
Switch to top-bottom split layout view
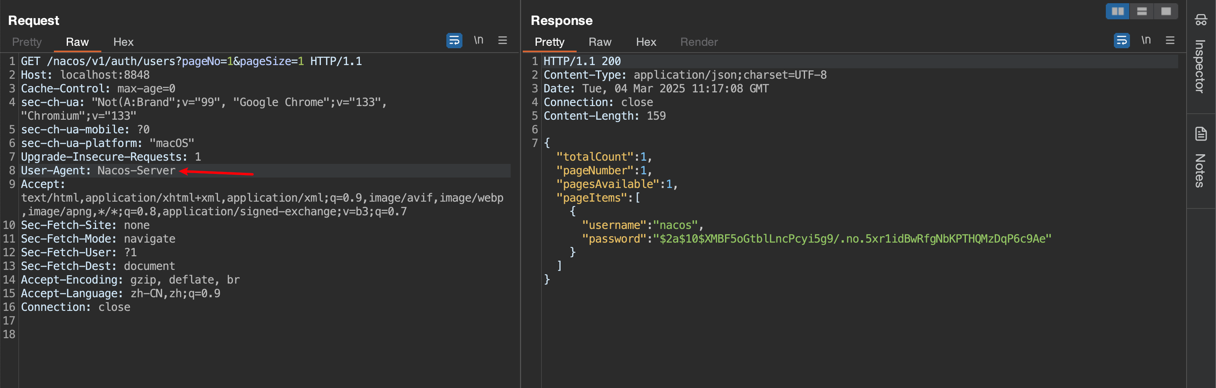(x=1142, y=11)
